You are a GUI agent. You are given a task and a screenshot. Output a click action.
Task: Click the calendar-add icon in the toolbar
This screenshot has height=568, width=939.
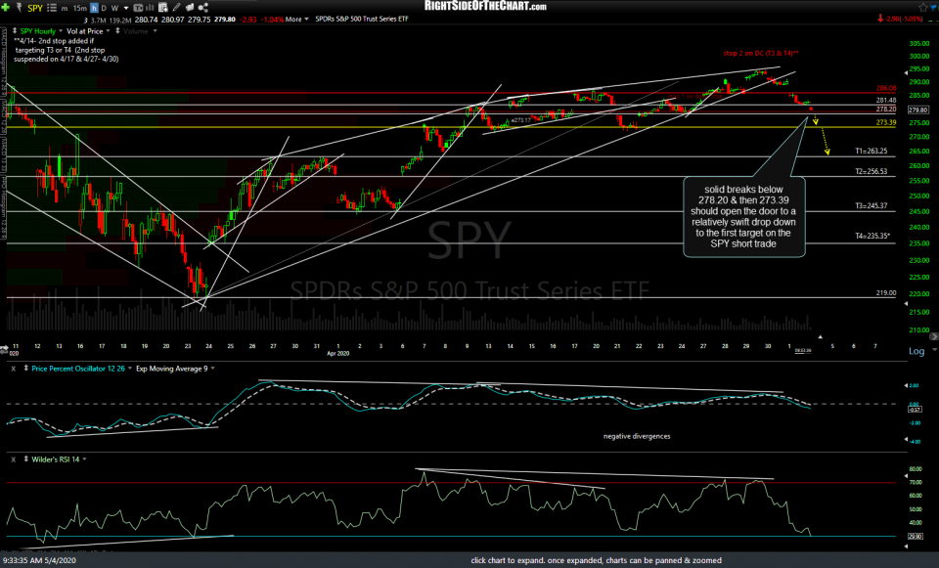161,7
